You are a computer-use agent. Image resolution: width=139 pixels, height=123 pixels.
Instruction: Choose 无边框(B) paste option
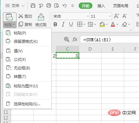[27, 68]
